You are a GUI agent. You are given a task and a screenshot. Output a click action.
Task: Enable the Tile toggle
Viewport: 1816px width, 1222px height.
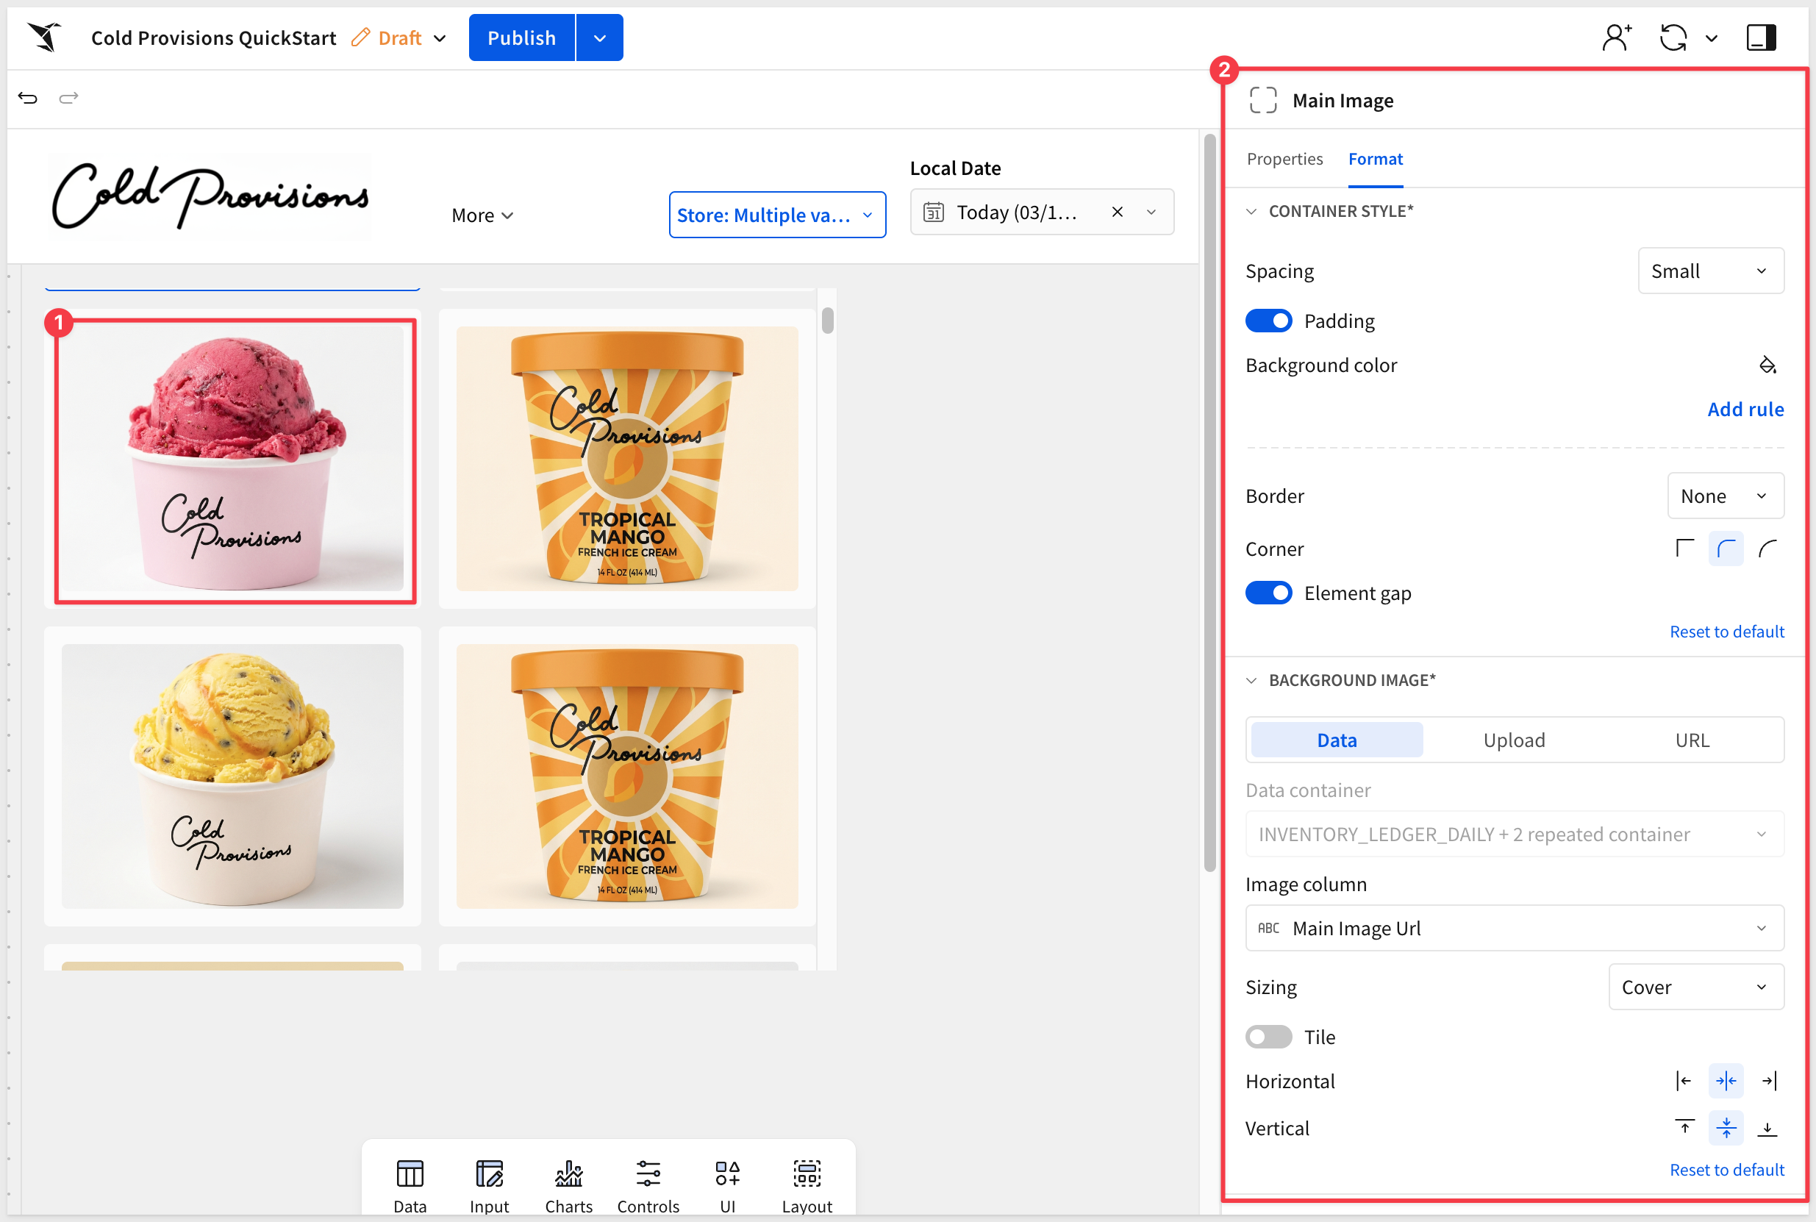pos(1268,1037)
